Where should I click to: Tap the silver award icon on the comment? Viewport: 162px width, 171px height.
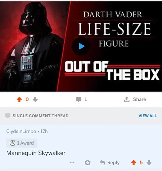tap(12, 143)
